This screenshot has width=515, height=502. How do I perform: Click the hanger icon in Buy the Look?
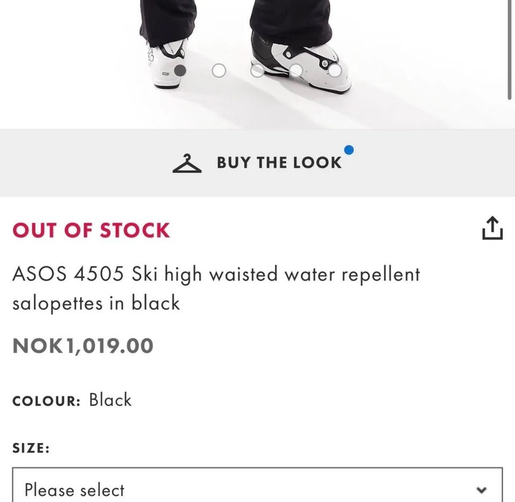click(187, 163)
